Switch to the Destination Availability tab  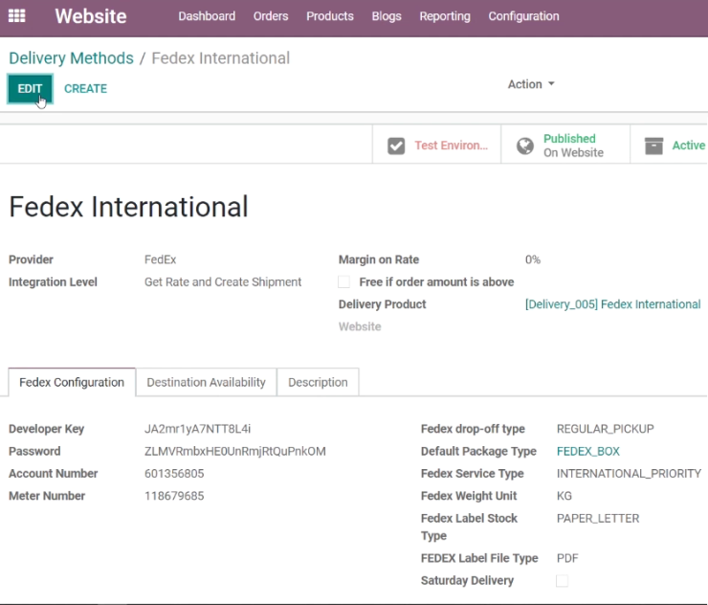[x=207, y=382]
